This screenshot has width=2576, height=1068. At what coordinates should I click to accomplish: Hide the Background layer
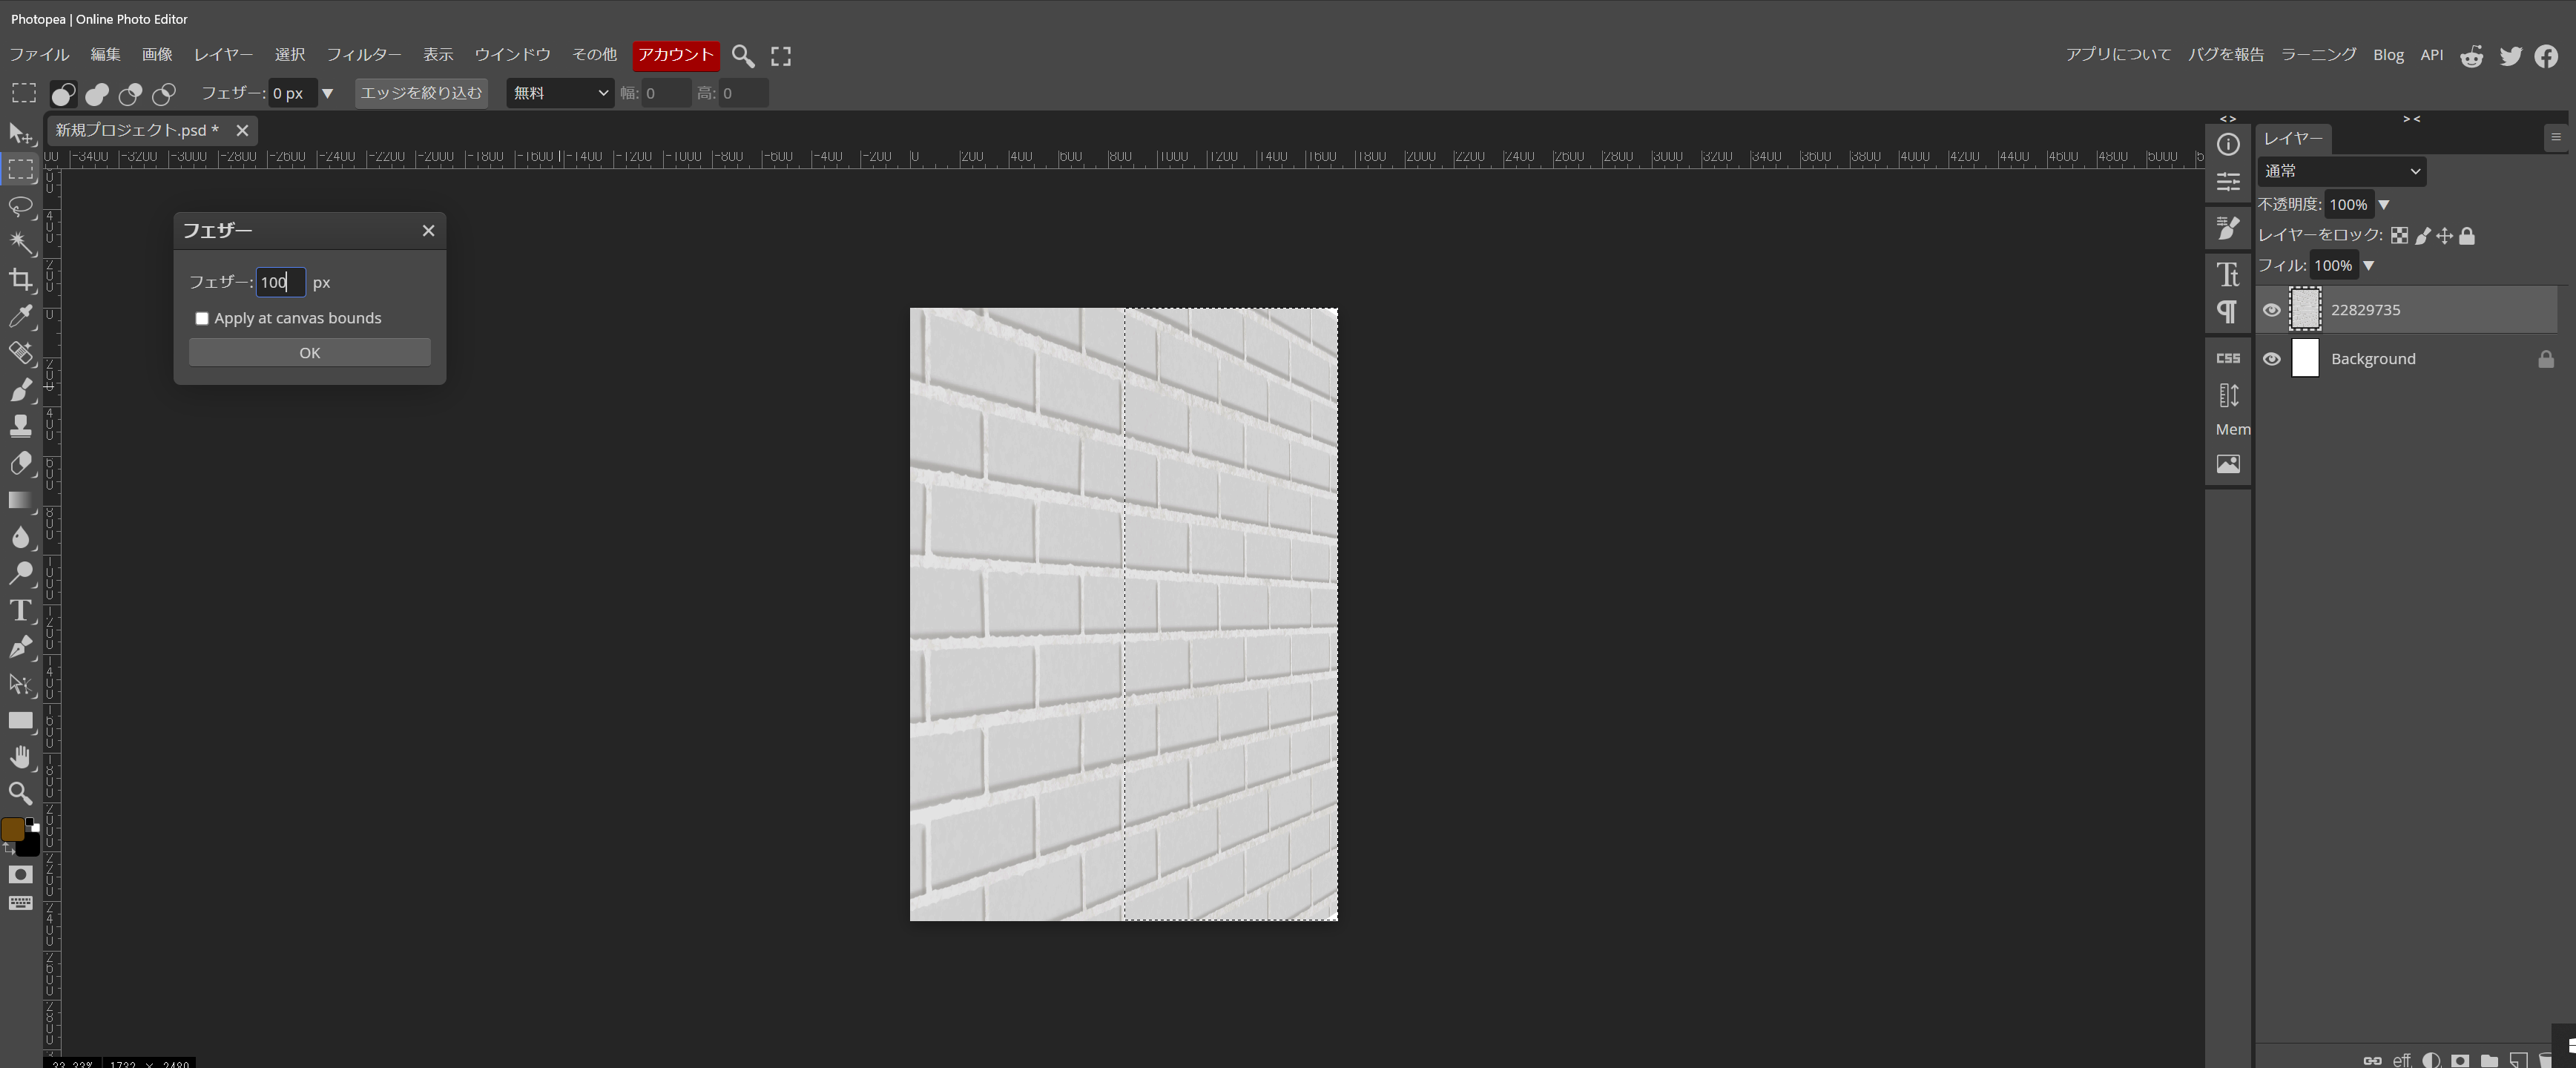point(2271,359)
